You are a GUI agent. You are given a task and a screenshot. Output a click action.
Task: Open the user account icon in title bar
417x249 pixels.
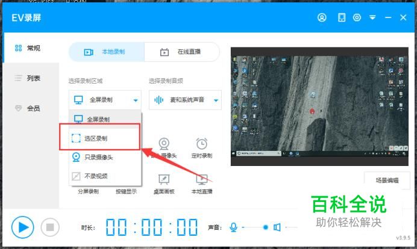322,17
